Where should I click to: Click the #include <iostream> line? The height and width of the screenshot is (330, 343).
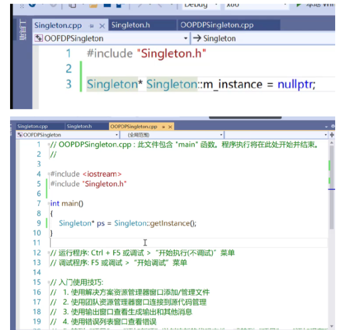pyautogui.click(x=86, y=174)
